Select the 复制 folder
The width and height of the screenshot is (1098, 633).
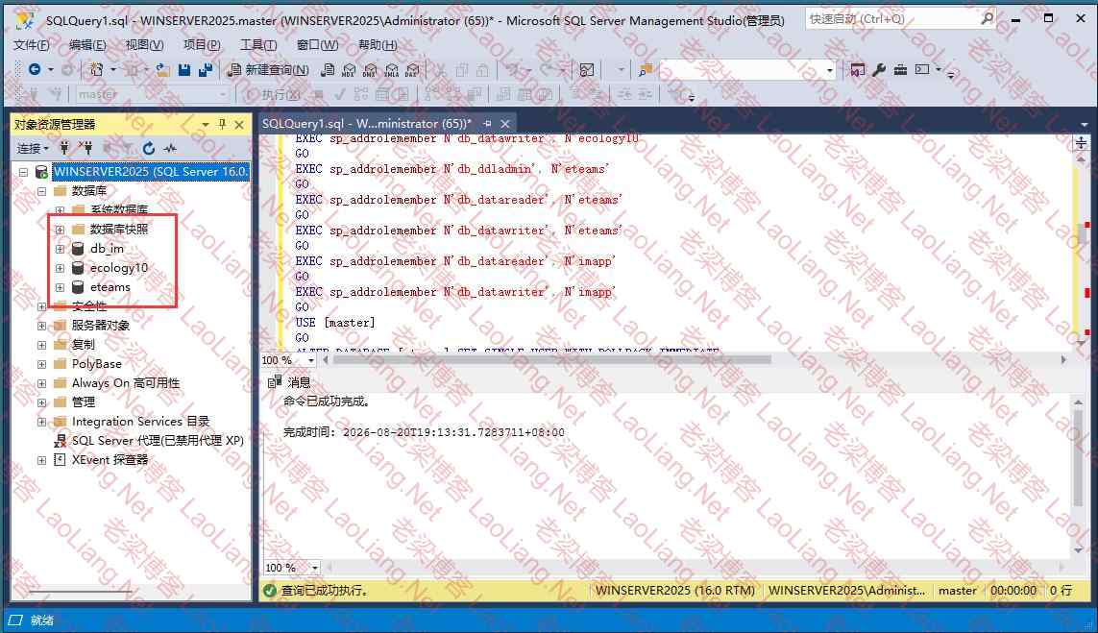click(83, 345)
